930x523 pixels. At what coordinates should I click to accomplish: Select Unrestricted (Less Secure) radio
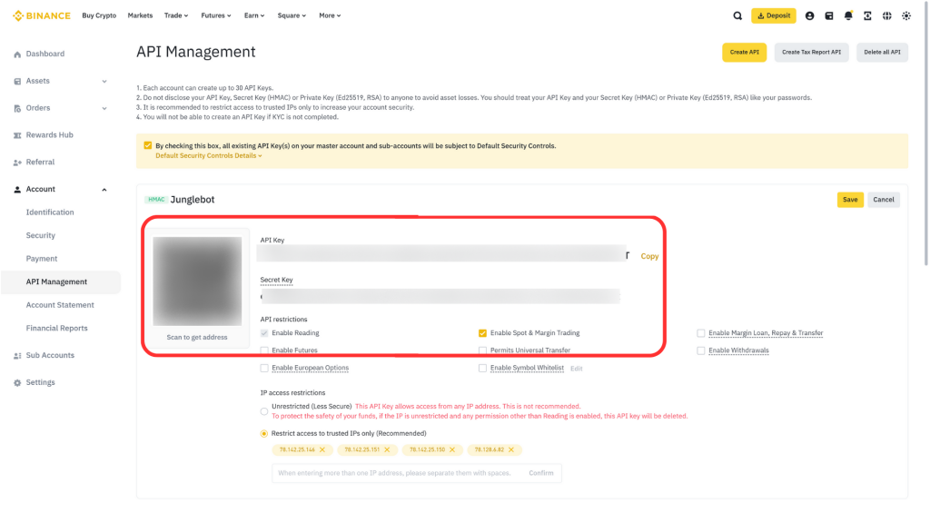264,411
